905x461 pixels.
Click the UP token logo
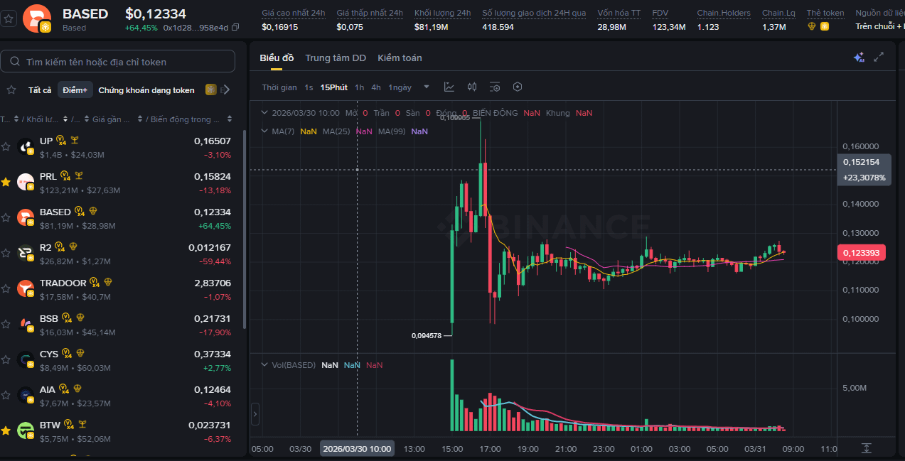pyautogui.click(x=26, y=147)
